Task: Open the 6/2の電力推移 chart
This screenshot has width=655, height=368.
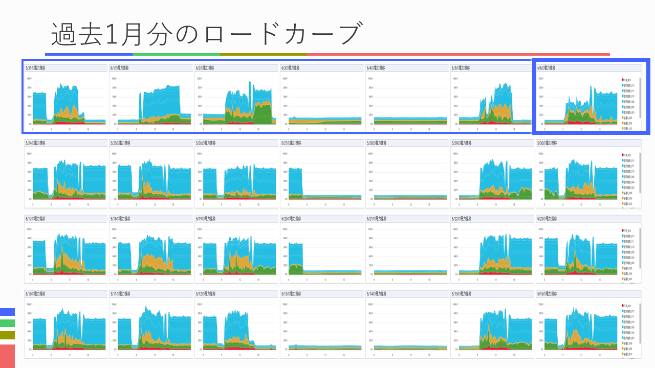Action: (x=236, y=102)
